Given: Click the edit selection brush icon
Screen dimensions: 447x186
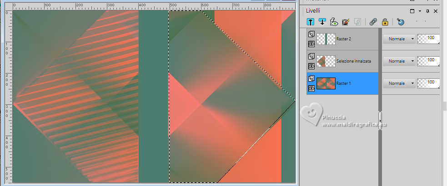Looking at the screenshot, I should click(346, 22).
